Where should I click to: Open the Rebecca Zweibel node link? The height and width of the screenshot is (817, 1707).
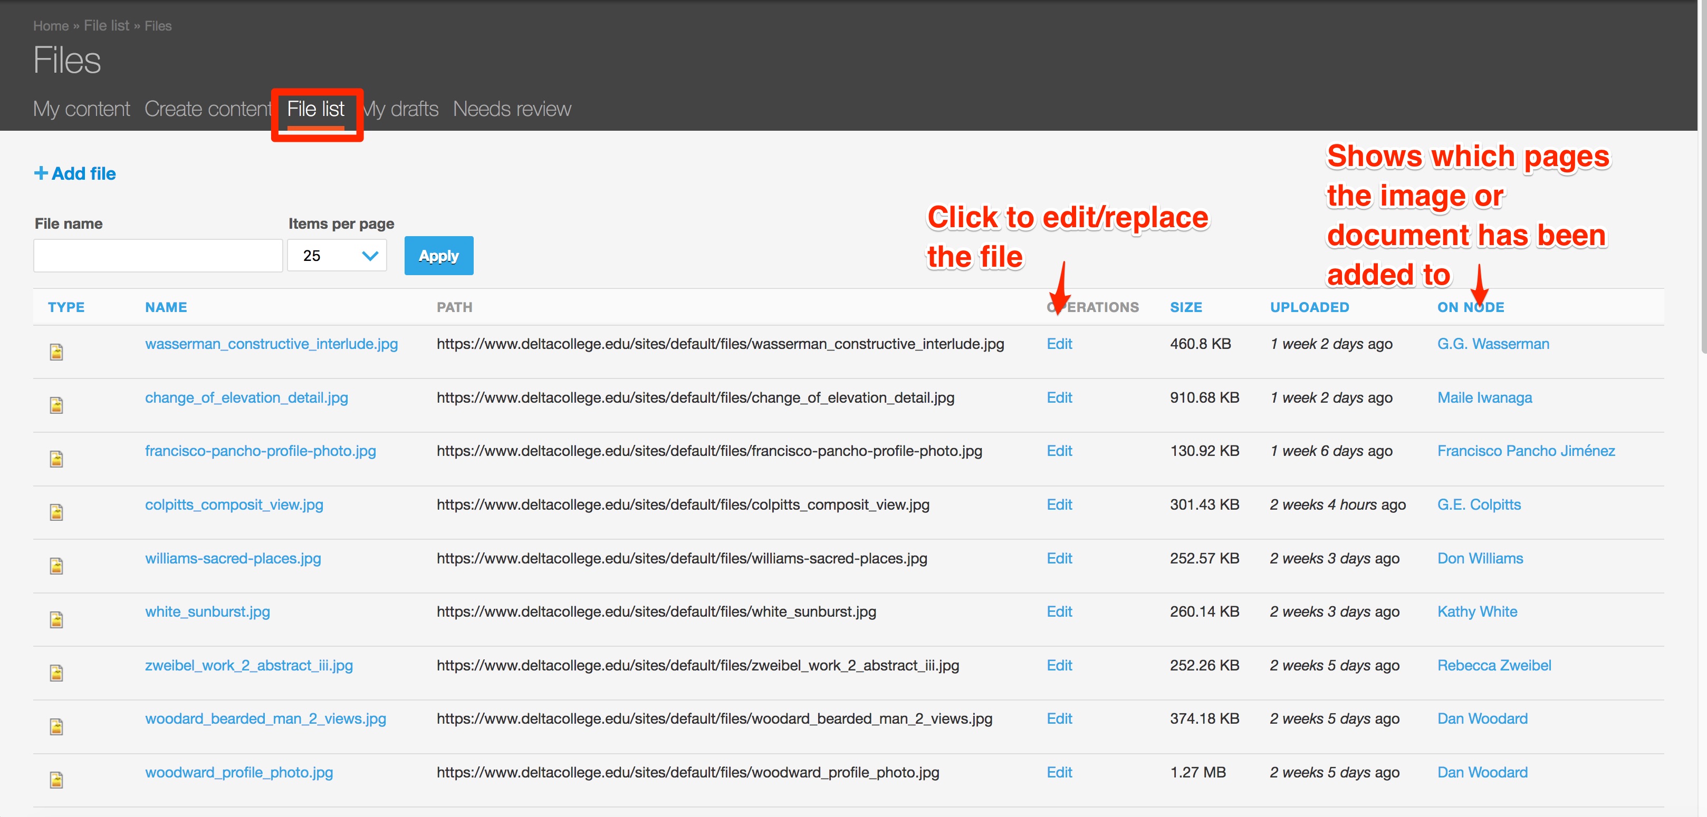(x=1494, y=665)
